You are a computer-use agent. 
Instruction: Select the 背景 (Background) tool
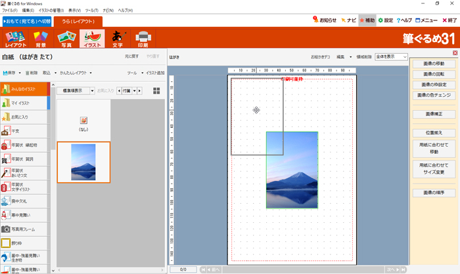(x=41, y=39)
